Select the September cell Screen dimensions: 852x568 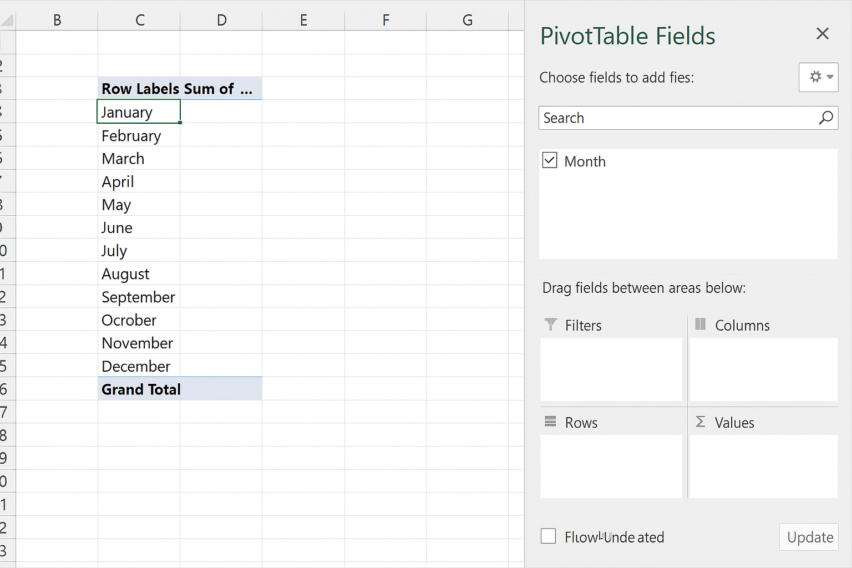tap(139, 297)
